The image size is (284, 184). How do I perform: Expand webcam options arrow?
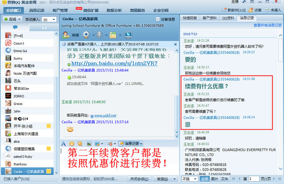point(94,35)
